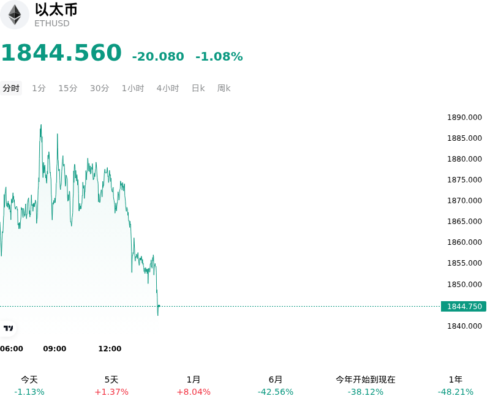Click the 1844.750 current price label

[x=464, y=306]
